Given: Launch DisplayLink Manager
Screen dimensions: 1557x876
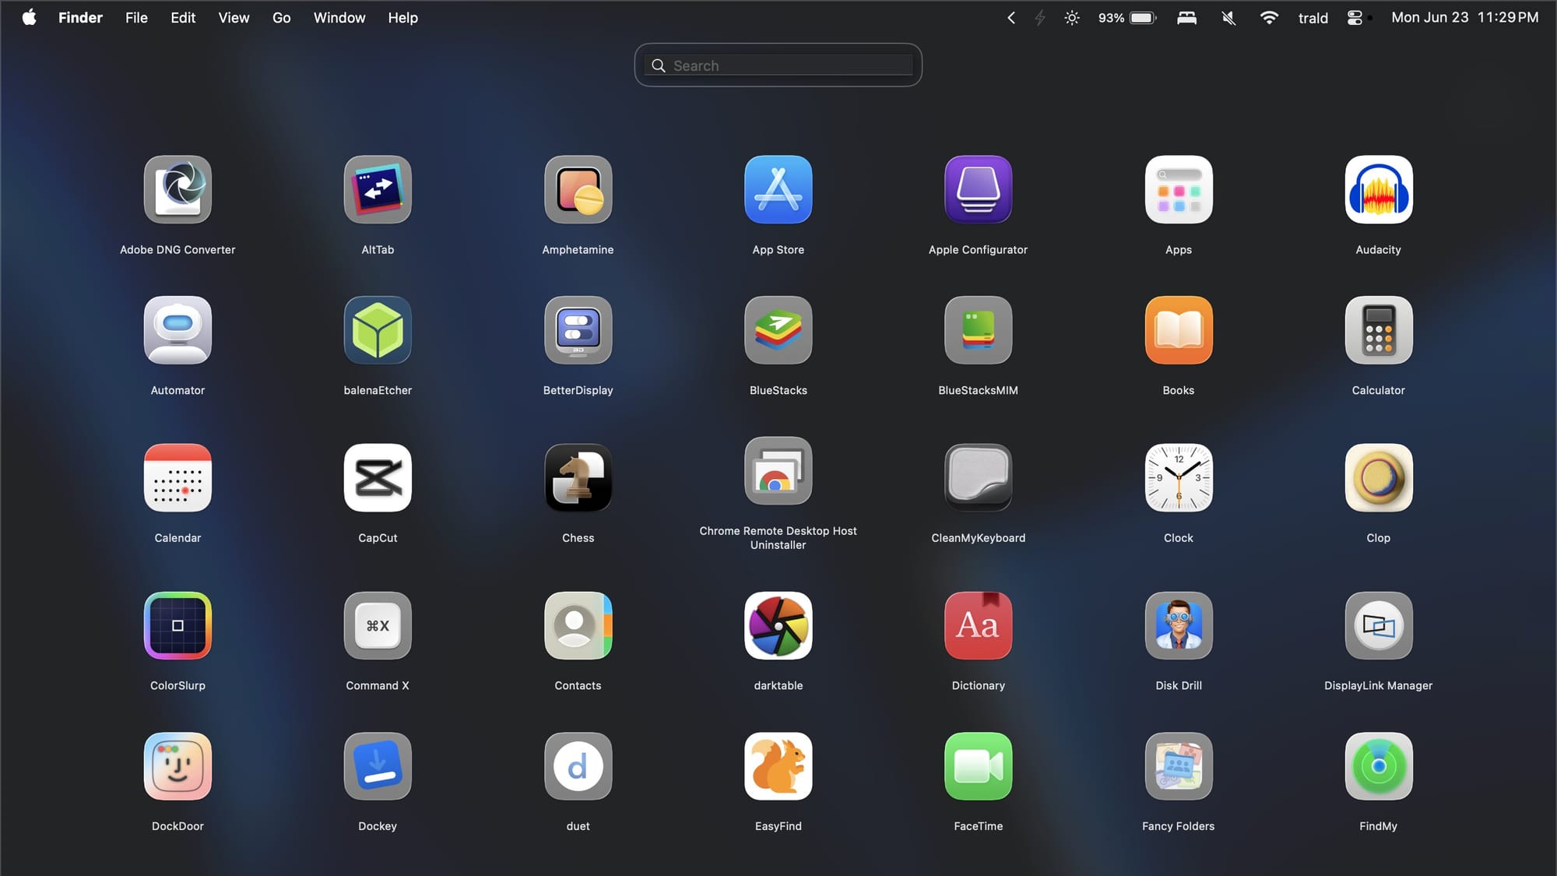Looking at the screenshot, I should click(x=1378, y=625).
